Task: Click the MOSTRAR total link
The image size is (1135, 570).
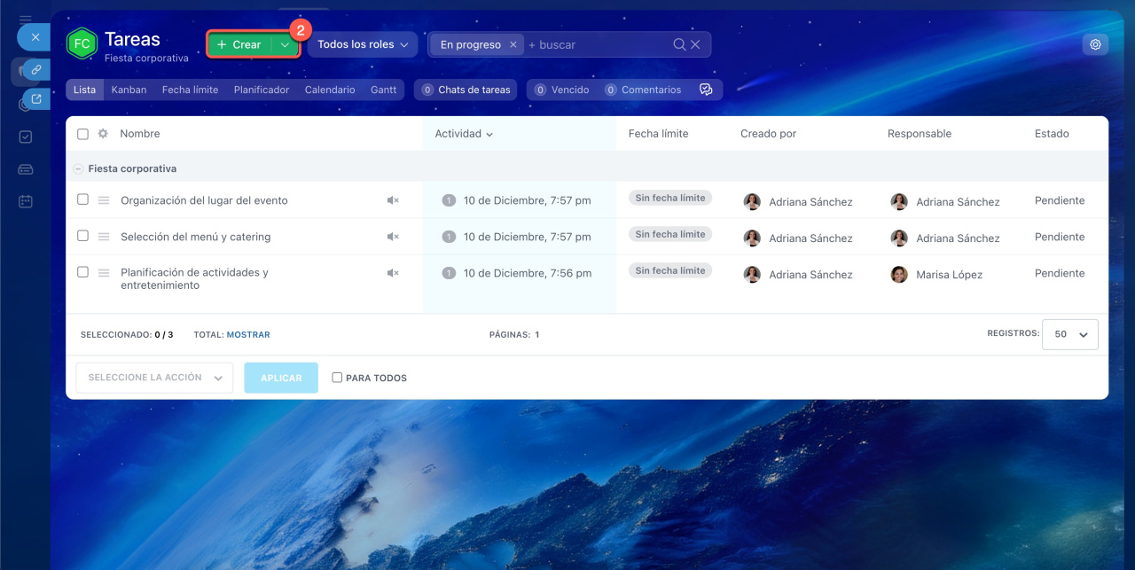Action: point(247,335)
